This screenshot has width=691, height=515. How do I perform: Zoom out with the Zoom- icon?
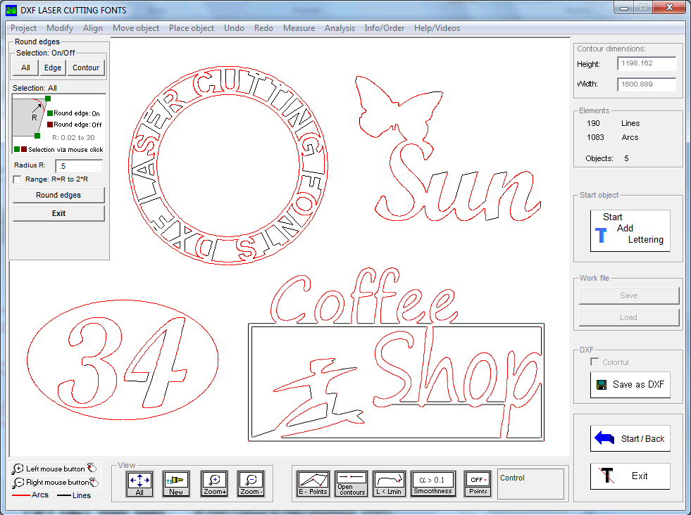pos(251,483)
